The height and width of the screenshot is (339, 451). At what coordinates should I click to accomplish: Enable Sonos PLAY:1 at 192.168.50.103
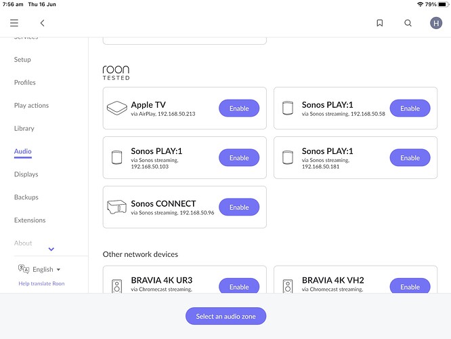239,157
